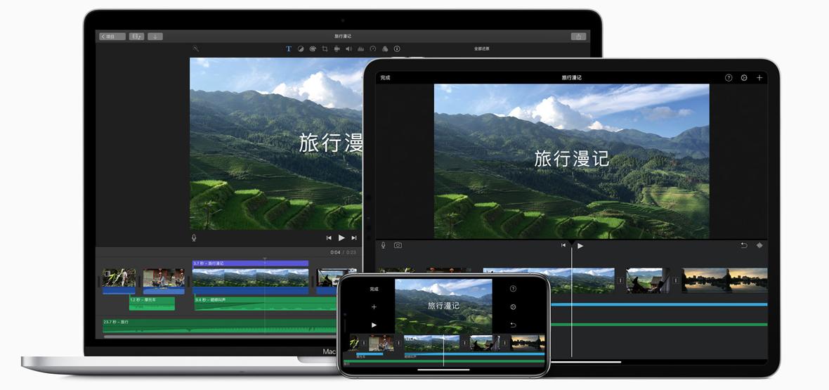Screen dimensions: 829x390
Task: Open noise reduction equalizer on MacBook
Action: click(360, 48)
